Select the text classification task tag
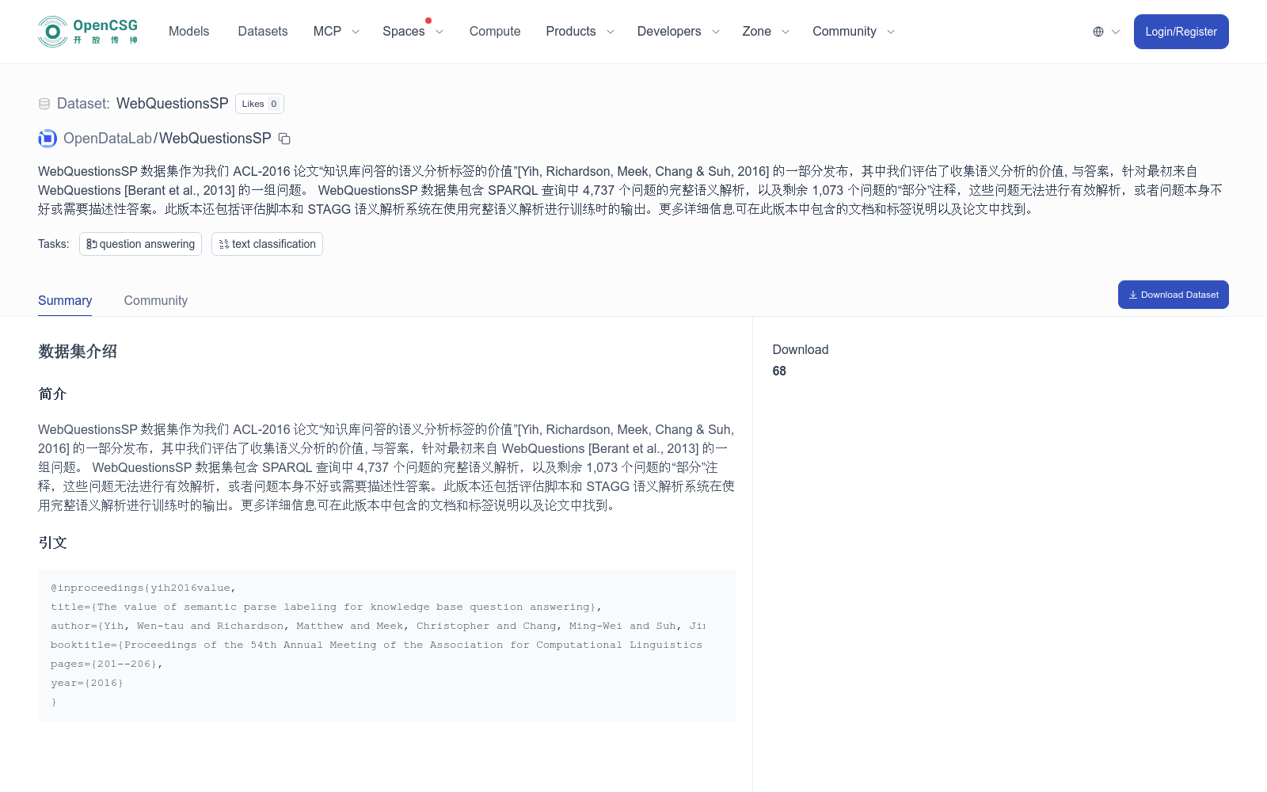The image size is (1267, 792). [267, 244]
